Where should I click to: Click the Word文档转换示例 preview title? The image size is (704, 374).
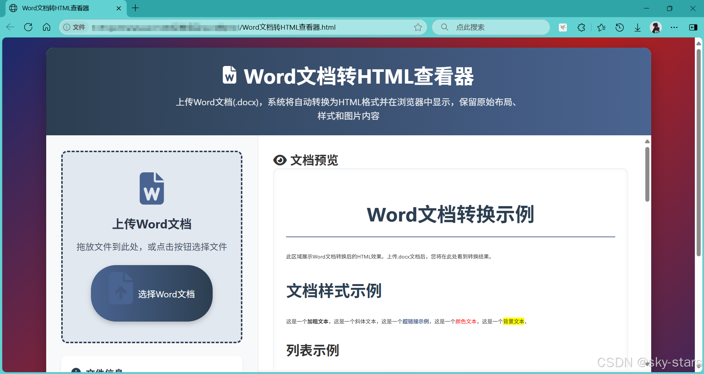pos(451,214)
